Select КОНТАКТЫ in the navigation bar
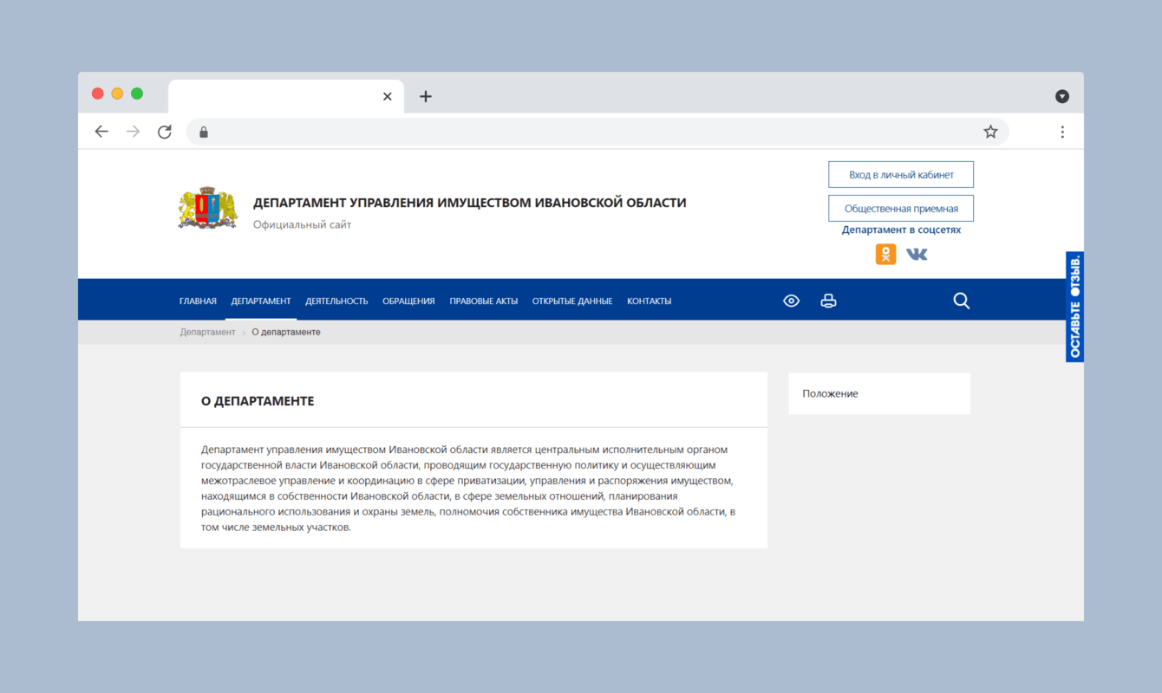 click(649, 301)
